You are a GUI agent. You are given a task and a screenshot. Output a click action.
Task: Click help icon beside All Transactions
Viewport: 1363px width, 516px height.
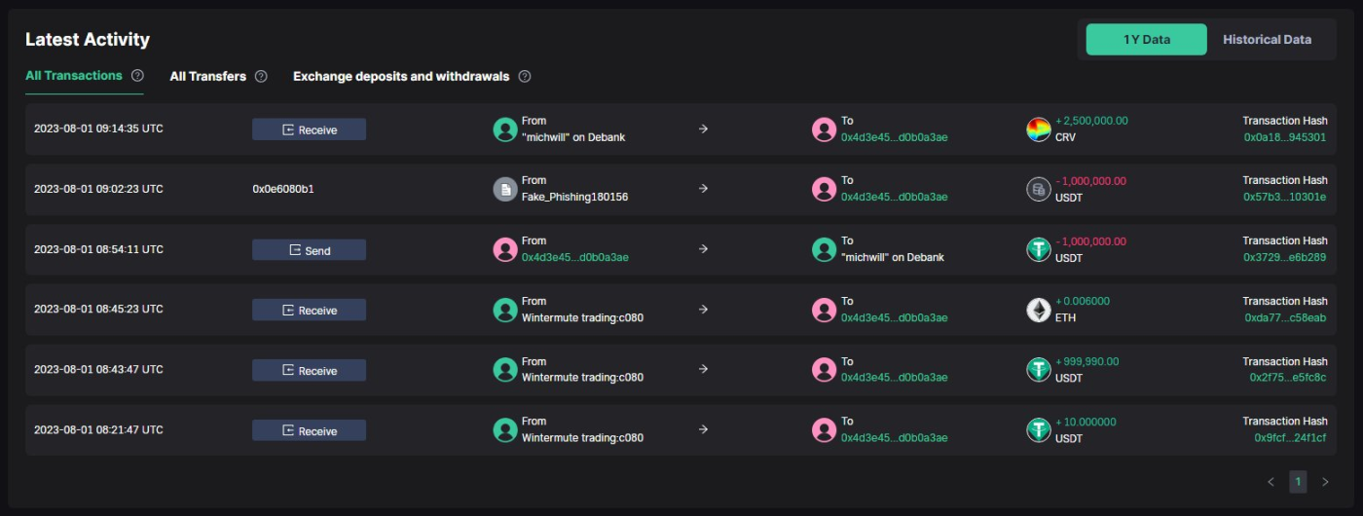137,75
